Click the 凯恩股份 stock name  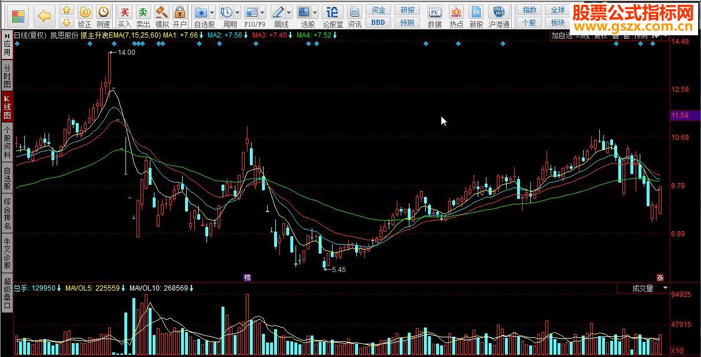pyautogui.click(x=64, y=35)
